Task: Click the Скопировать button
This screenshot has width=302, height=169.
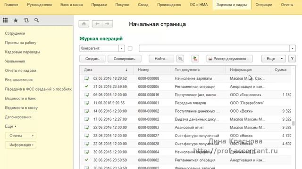Action: pos(125,59)
